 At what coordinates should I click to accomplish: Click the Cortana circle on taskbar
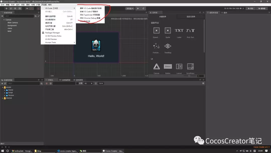click(8, 151)
